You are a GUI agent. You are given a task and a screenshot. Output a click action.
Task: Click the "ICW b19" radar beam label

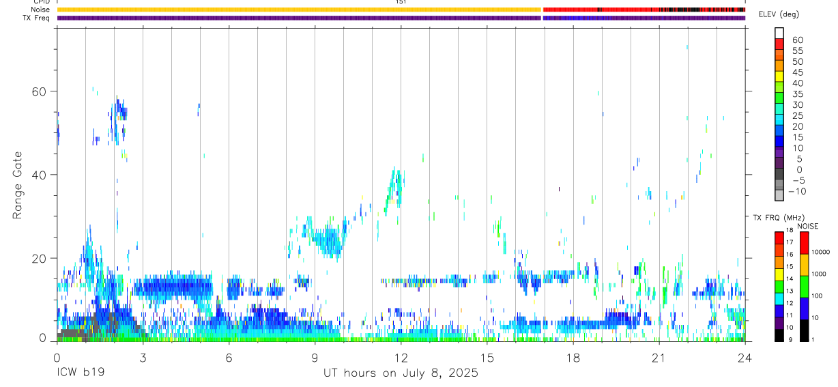(80, 373)
